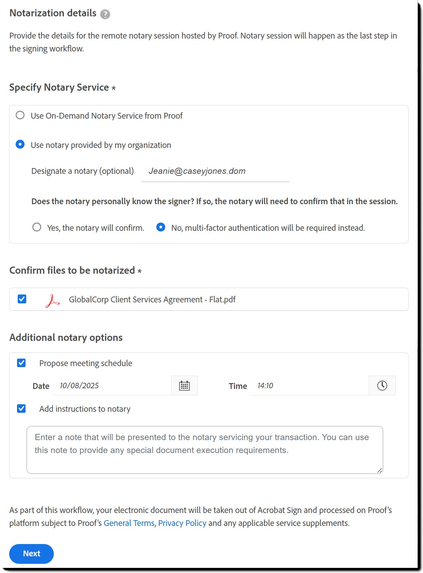This screenshot has width=423, height=573.
Task: Click the PDF file icon
Action: [x=52, y=300]
